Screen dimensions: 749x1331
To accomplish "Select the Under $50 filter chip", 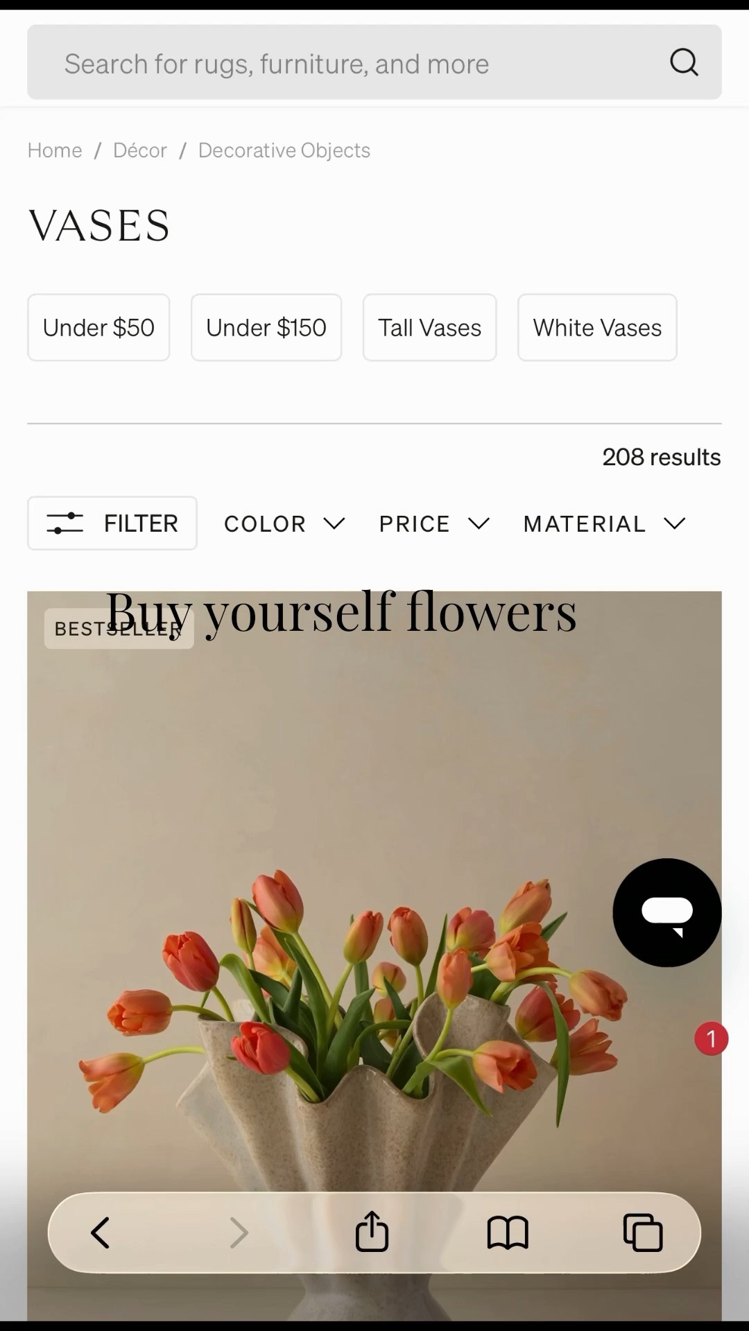I will tap(98, 327).
